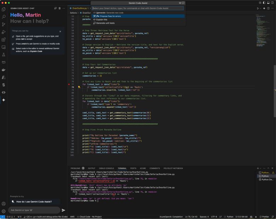Viewport: 276px width, 219px height.
Task: Open the Run and Debug view
Action: [4, 32]
